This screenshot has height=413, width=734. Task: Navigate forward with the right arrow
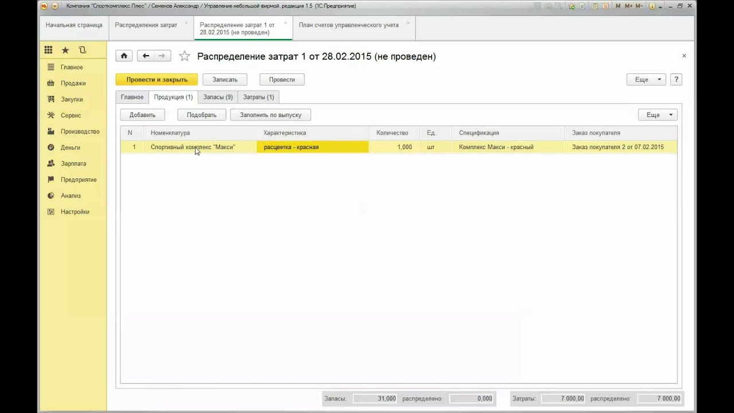tap(162, 56)
